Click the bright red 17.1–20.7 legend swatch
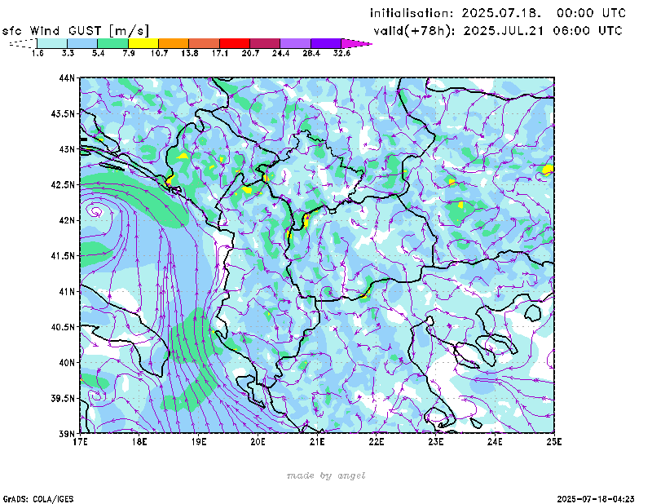This screenshot has height=504, width=652. (x=235, y=42)
